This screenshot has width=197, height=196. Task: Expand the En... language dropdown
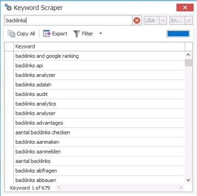pyautogui.click(x=188, y=21)
